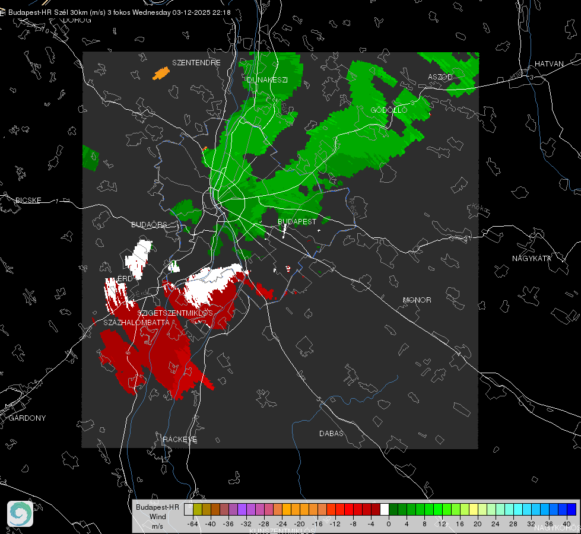
Task: Click the 'Budapest-HR Wind m/s' legend caption
Action: pos(157,517)
